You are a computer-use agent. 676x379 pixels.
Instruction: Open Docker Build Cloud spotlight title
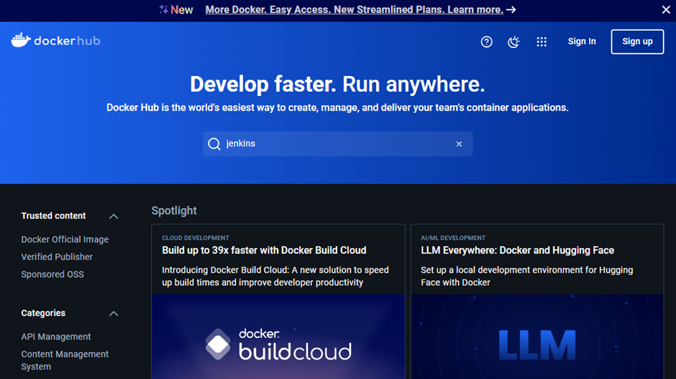coord(264,251)
